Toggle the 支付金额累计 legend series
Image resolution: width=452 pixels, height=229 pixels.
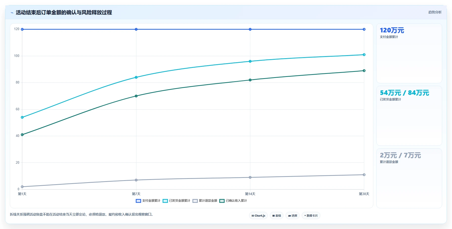click(x=148, y=201)
